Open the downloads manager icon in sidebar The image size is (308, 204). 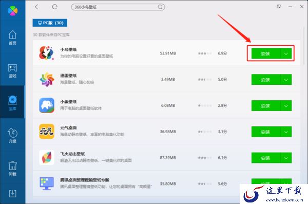(x=12, y=194)
